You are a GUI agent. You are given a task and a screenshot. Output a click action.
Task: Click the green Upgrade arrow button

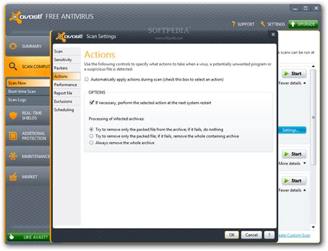click(x=303, y=24)
